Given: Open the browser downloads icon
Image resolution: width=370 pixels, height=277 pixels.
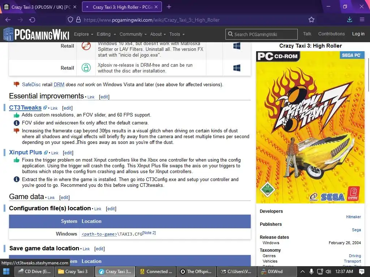Looking at the screenshot, I should pos(350,19).
